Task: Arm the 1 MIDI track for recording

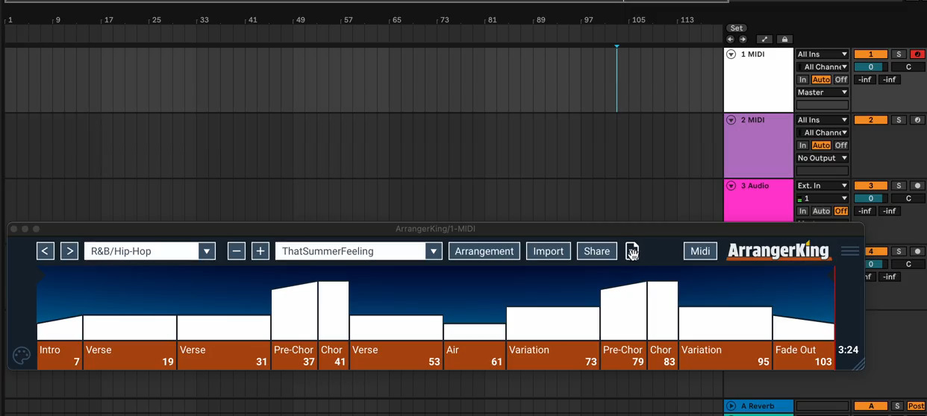Action: tap(917, 54)
